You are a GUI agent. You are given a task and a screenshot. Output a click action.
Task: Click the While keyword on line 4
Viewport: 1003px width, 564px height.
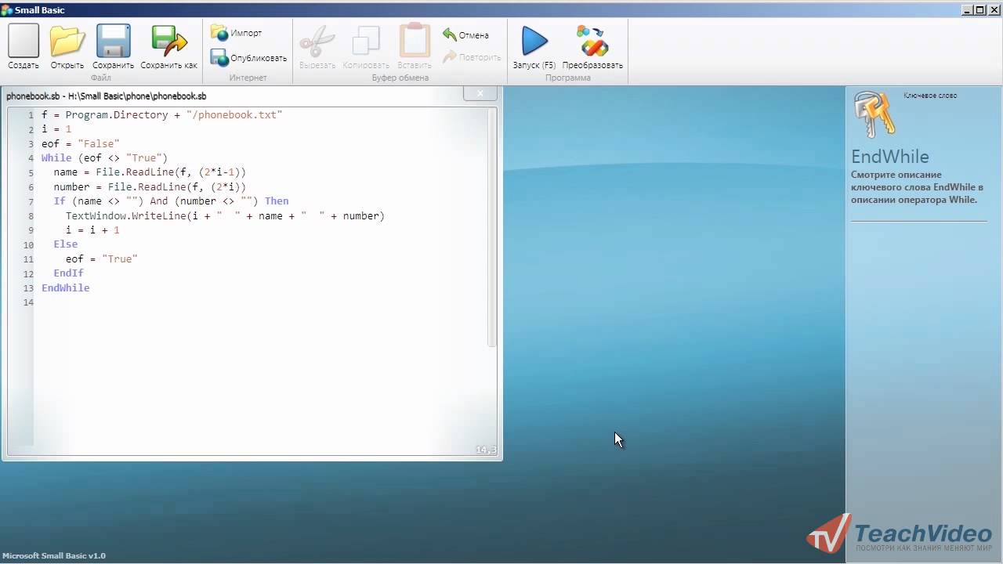[56, 157]
